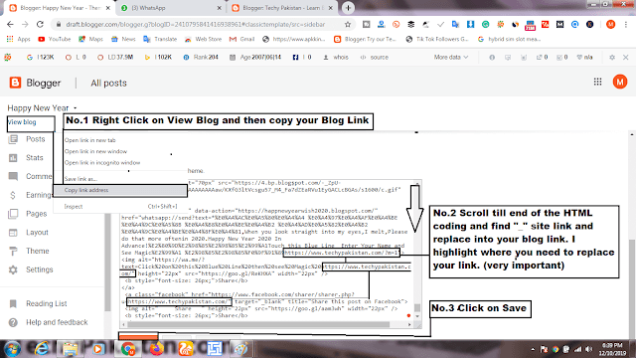Go forward with the browser forward arrow
Image resolution: width=636 pixels, height=358 pixels.
25,24
